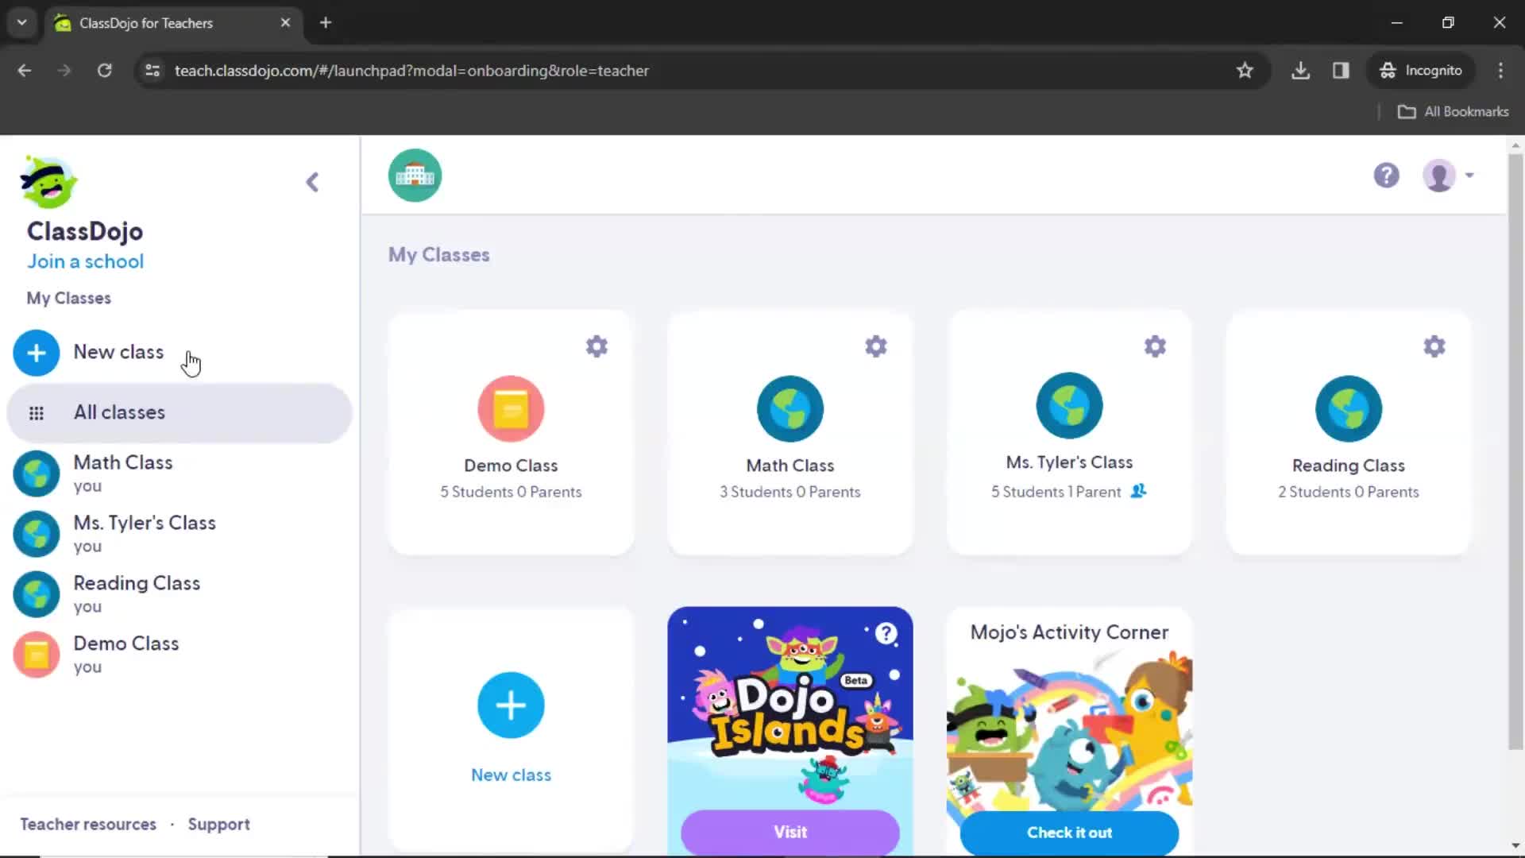
Task: Scroll down to view more classes
Action: [1515, 845]
